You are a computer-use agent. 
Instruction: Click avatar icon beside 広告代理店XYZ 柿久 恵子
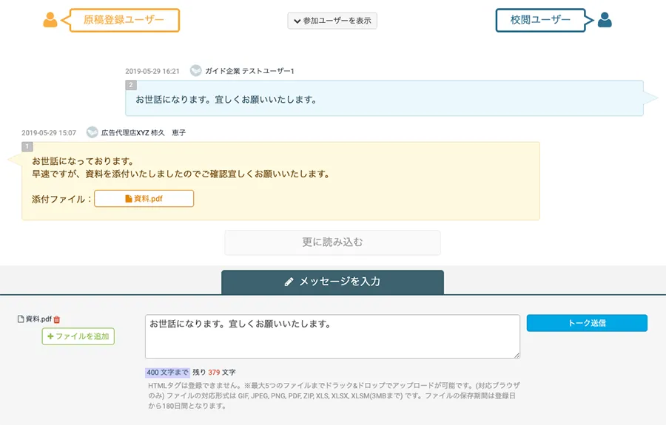[92, 132]
